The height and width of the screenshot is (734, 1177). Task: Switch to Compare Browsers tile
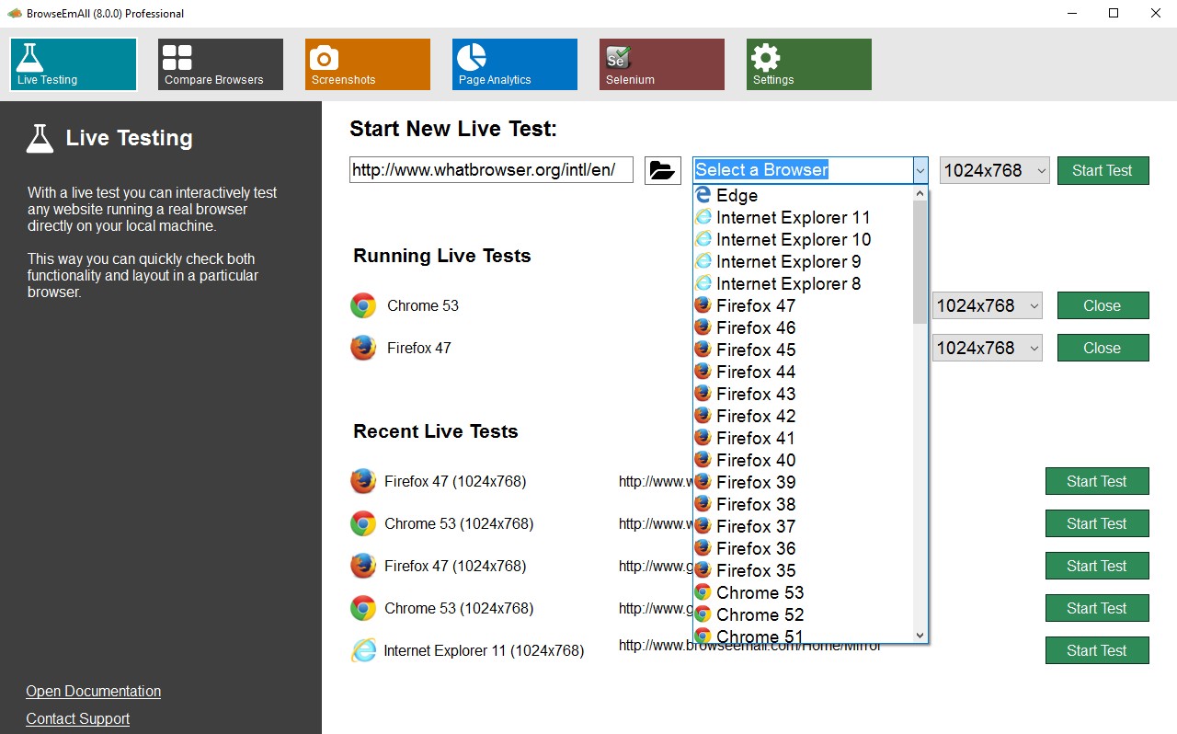point(221,64)
